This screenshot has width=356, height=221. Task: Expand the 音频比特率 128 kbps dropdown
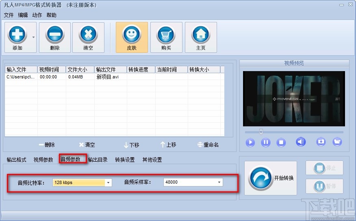pyautogui.click(x=108, y=182)
